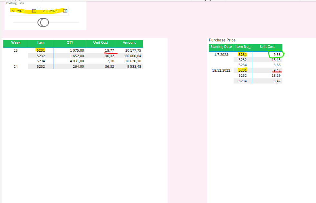Select the Purchase Price table title
This screenshot has width=316, height=203.
[222, 40]
